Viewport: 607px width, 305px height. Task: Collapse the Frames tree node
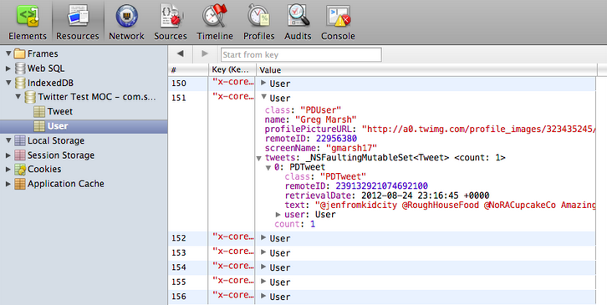click(8, 53)
